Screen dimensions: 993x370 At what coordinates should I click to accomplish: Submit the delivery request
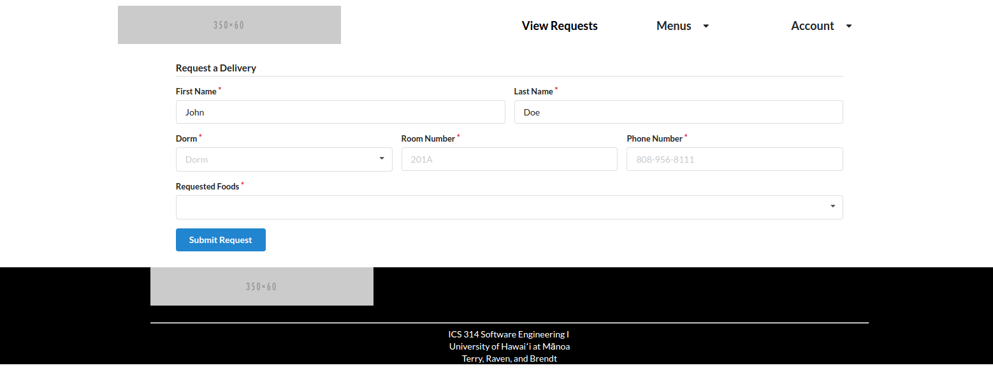(x=221, y=240)
